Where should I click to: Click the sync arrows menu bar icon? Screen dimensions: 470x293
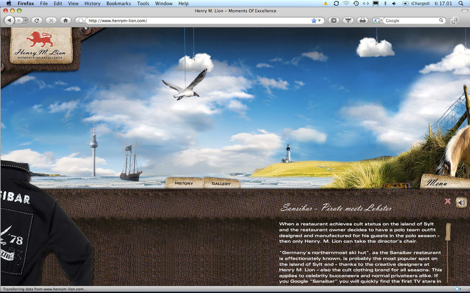click(x=336, y=4)
